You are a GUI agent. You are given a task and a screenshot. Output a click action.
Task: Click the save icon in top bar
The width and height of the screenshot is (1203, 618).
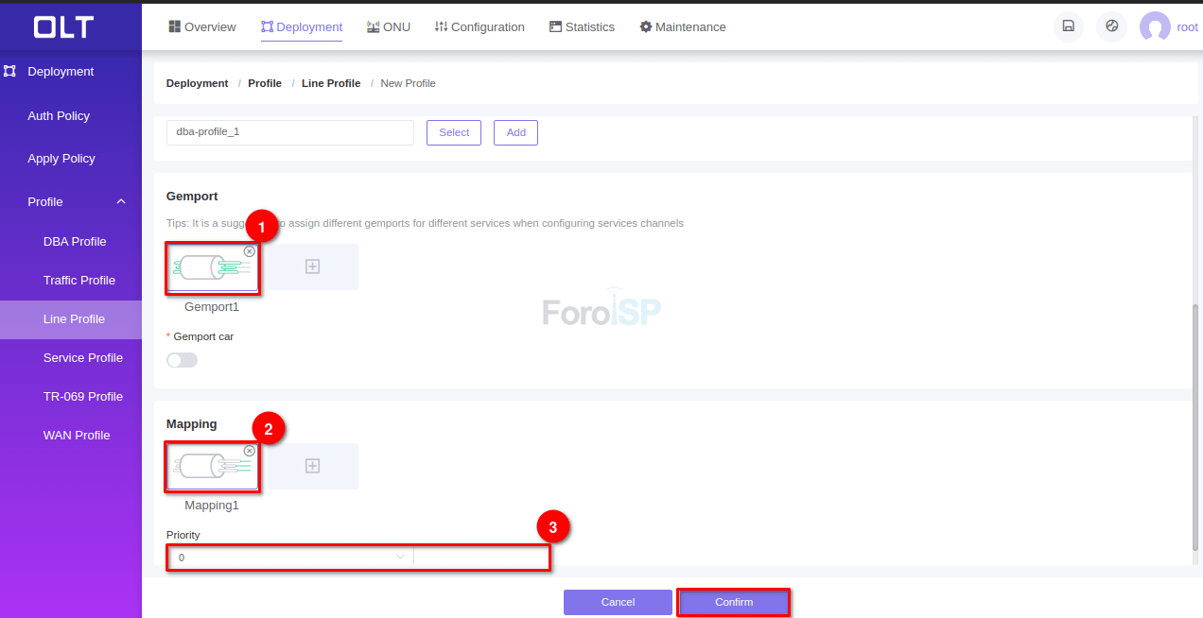pos(1068,26)
